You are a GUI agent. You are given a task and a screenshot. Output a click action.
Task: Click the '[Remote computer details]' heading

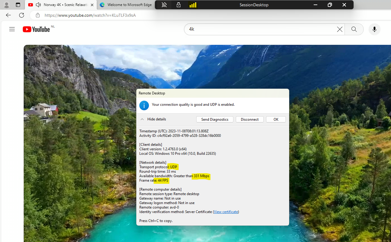pos(160,189)
